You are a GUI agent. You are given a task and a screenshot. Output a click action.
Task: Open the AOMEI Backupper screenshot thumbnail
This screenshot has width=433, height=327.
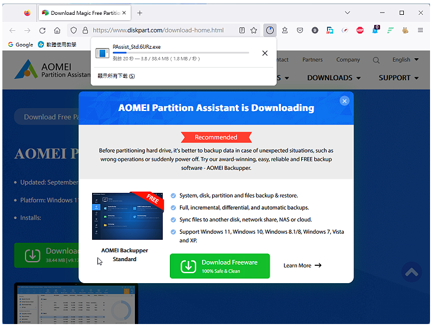pyautogui.click(x=127, y=216)
